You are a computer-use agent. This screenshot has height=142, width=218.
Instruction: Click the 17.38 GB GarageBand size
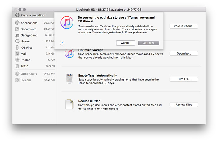point(50,35)
